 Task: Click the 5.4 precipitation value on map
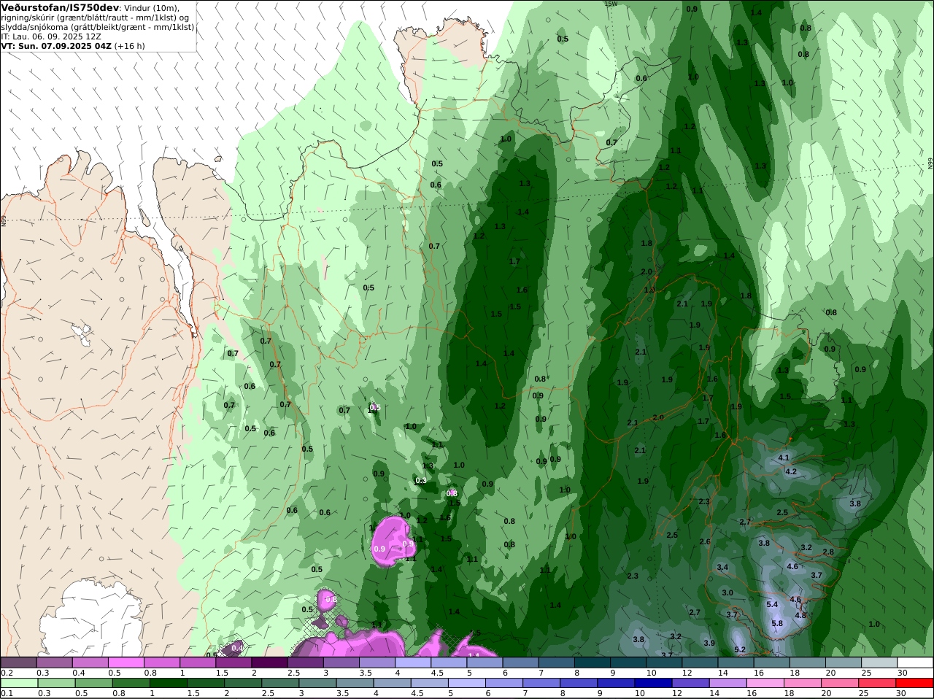(x=772, y=604)
